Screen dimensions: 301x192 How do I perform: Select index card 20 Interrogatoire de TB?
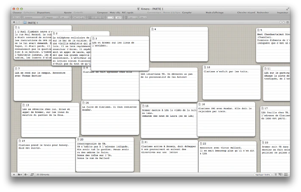click(x=105, y=154)
